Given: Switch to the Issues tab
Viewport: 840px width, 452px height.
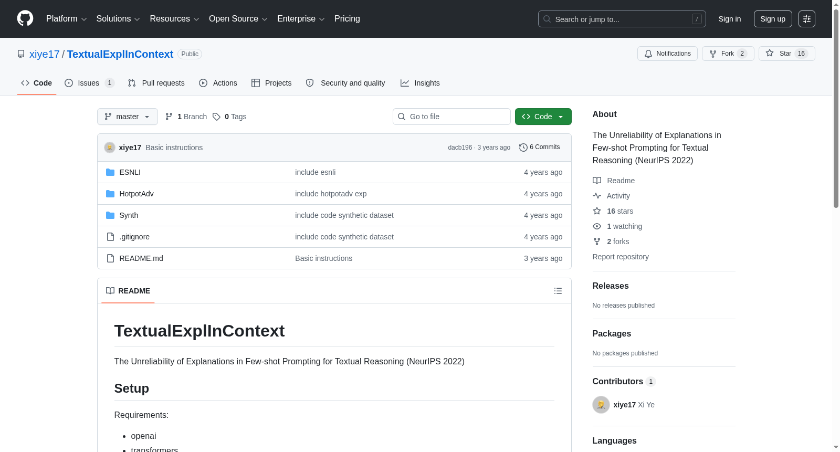Looking at the screenshot, I should [x=89, y=83].
